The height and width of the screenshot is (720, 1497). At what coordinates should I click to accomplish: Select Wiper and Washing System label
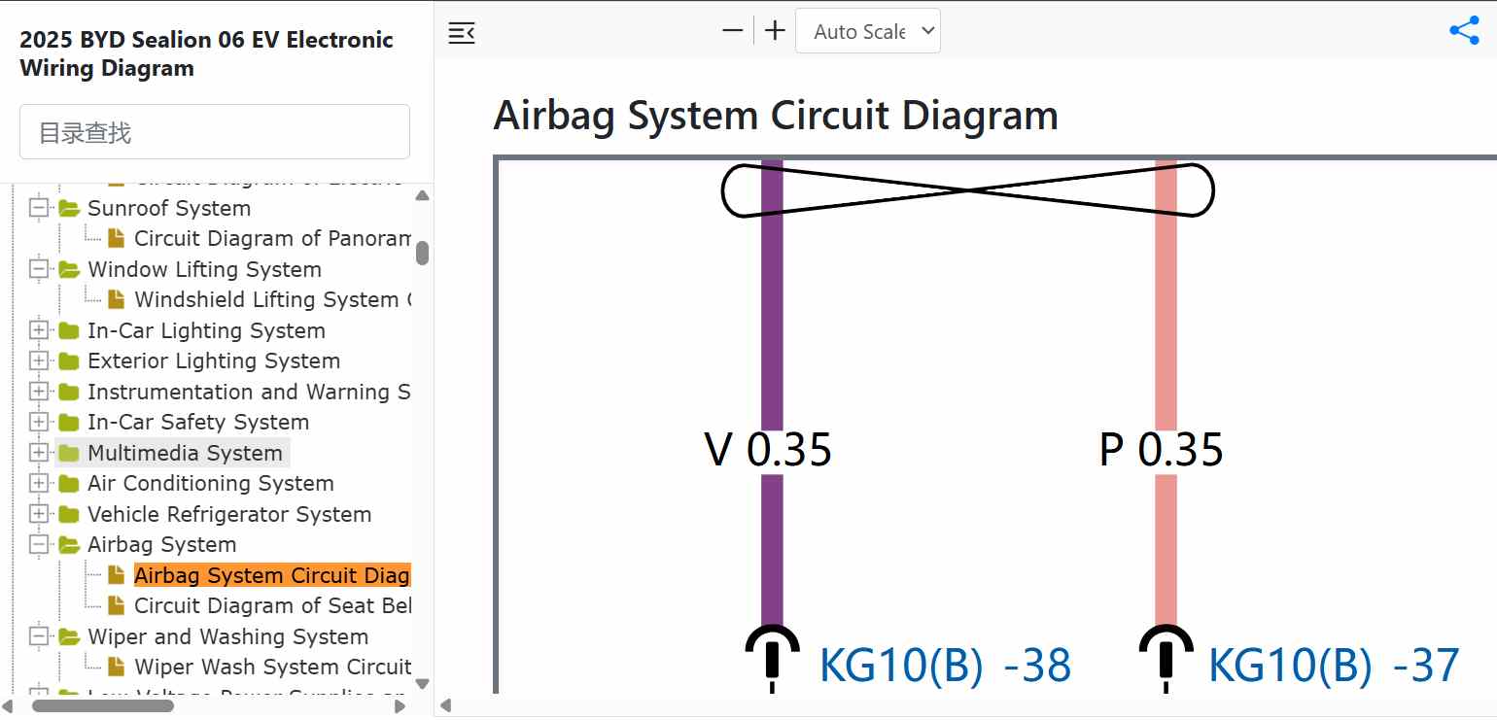click(x=228, y=636)
